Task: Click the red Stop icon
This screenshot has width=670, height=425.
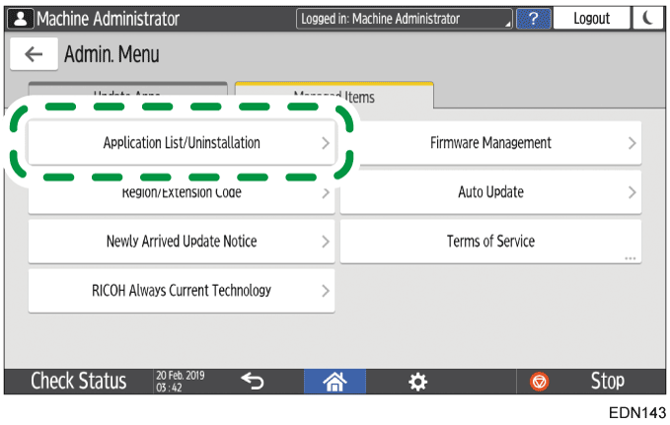Action: pyautogui.click(x=540, y=381)
